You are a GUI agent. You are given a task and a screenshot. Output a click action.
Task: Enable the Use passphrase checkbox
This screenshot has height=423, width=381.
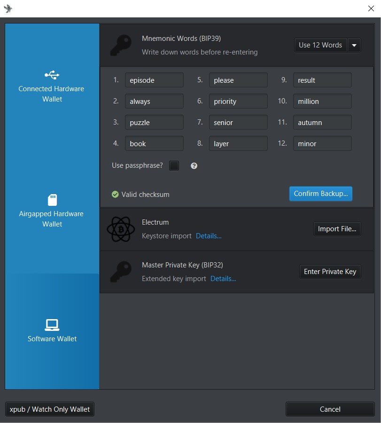coord(174,166)
